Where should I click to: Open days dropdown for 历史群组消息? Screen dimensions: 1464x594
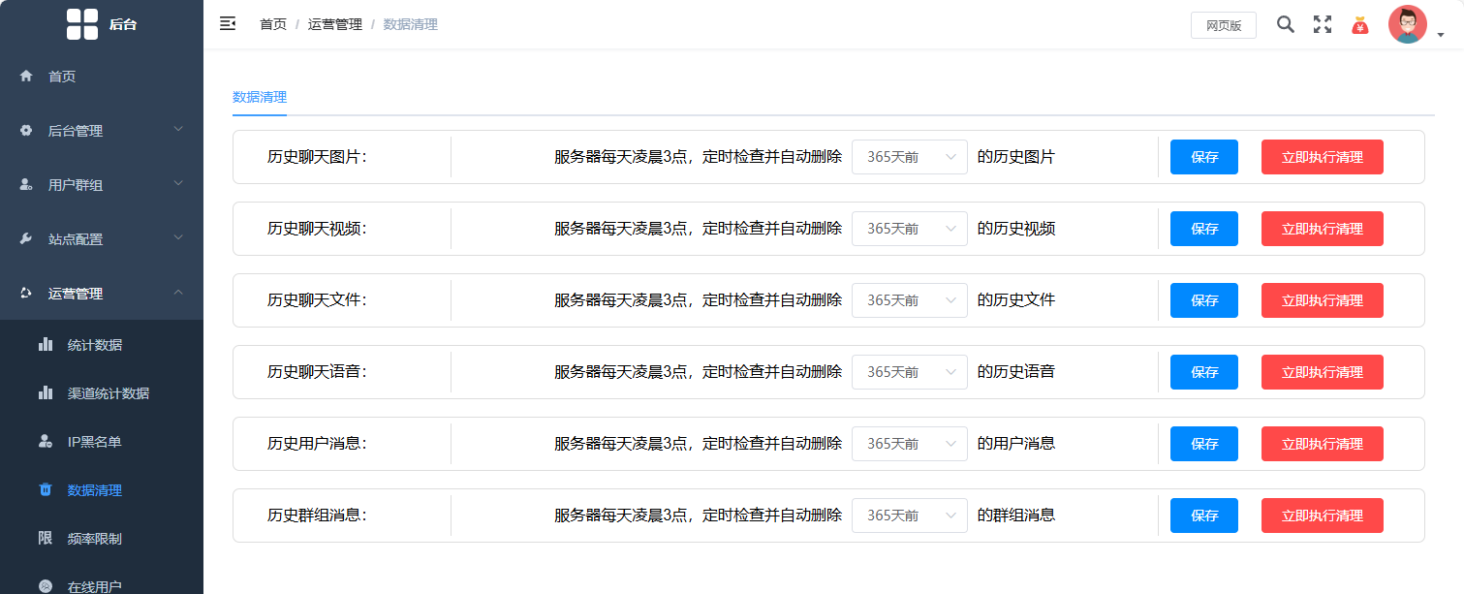[x=909, y=516]
